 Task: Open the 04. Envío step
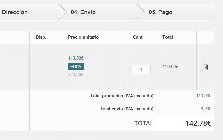[x=83, y=12]
